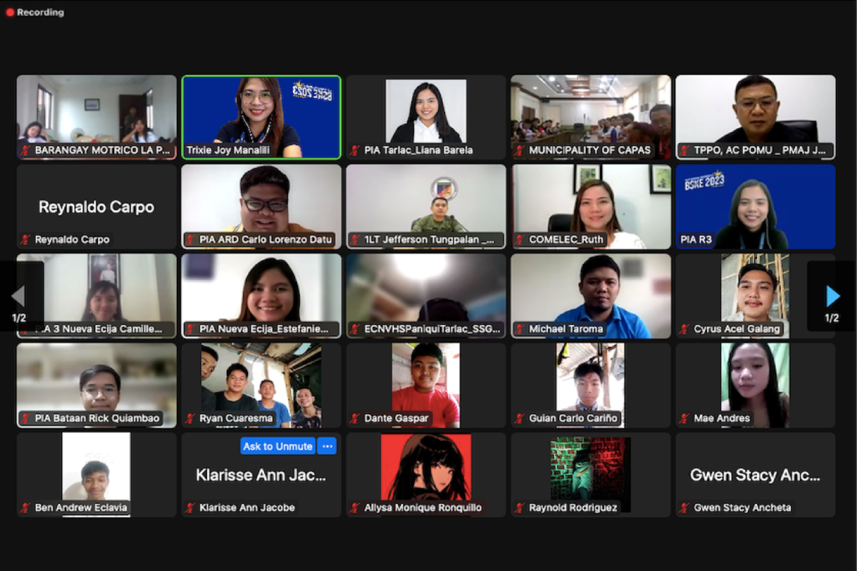The image size is (857, 571).
Task: Select Trixie Joy Manalili's active speaker video
Action: [261, 117]
